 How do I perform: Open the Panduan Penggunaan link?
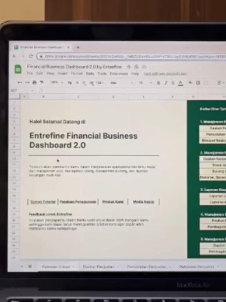(x=78, y=202)
